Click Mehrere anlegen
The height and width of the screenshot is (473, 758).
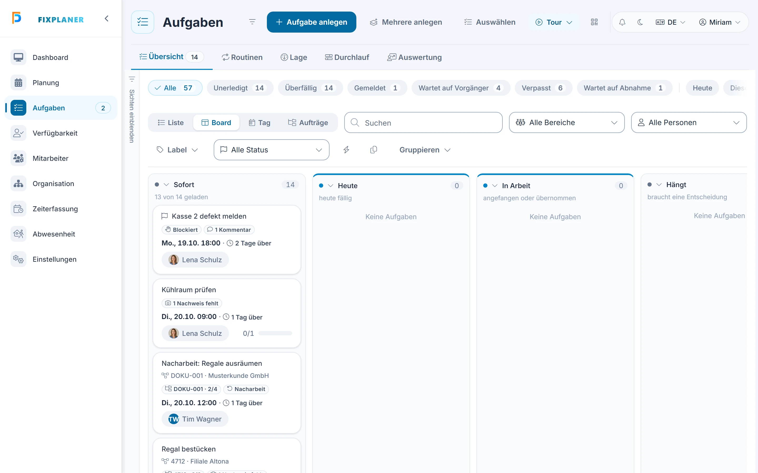click(406, 22)
